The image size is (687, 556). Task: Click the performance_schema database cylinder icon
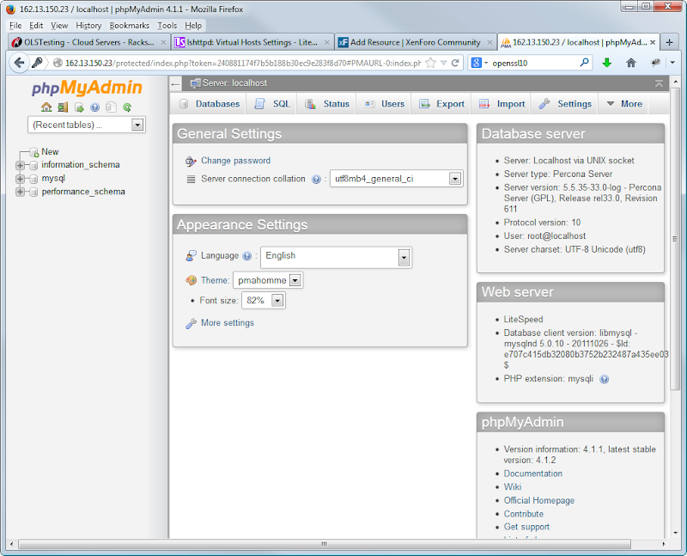33,192
